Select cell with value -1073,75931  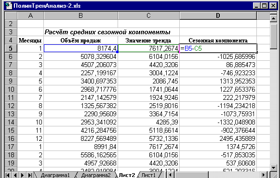(x=218, y=114)
